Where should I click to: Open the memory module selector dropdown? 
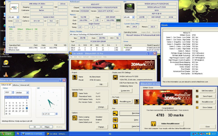pos(119,34)
